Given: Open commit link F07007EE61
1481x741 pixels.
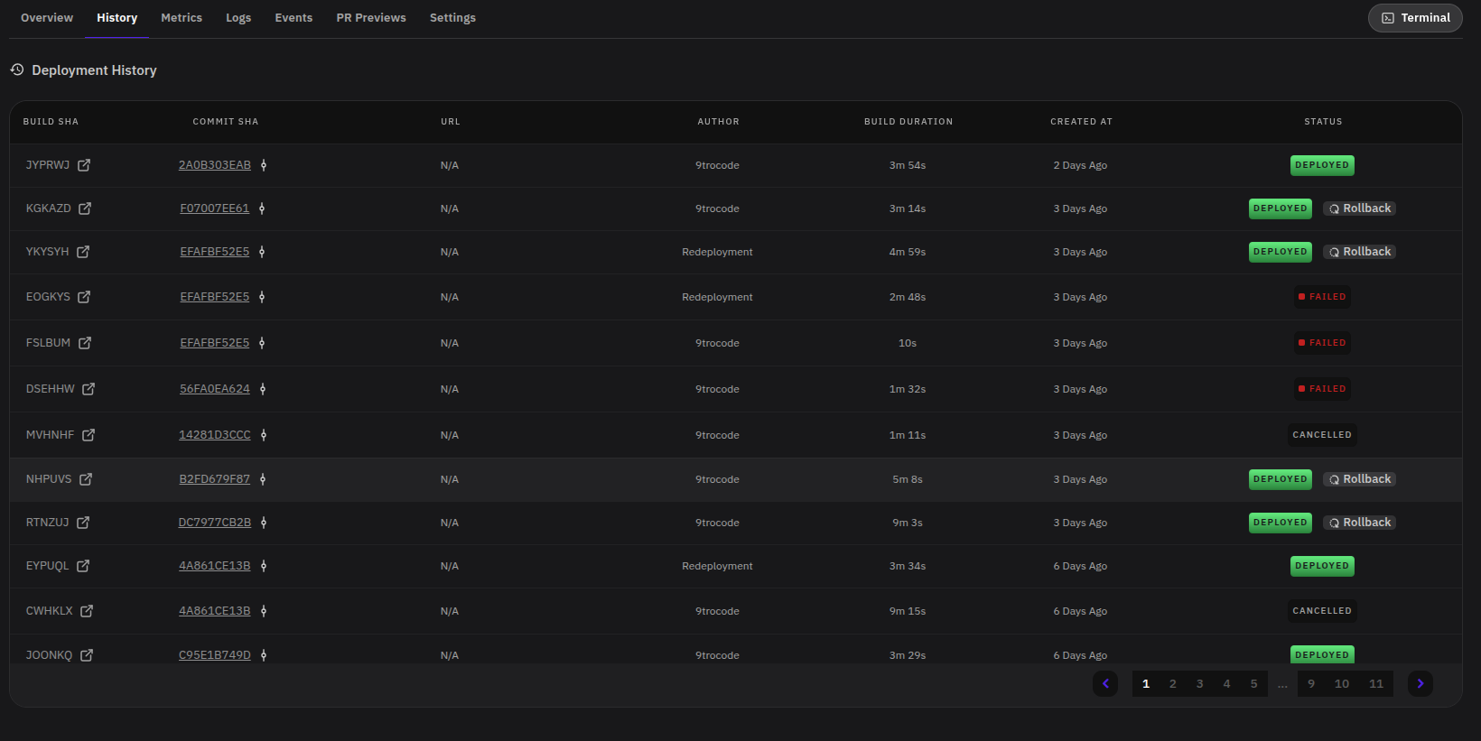Looking at the screenshot, I should coord(215,208).
